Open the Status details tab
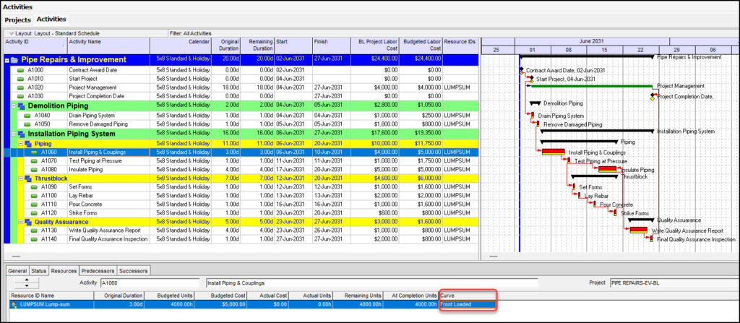Viewport: 740px width, 323px height. tap(39, 271)
